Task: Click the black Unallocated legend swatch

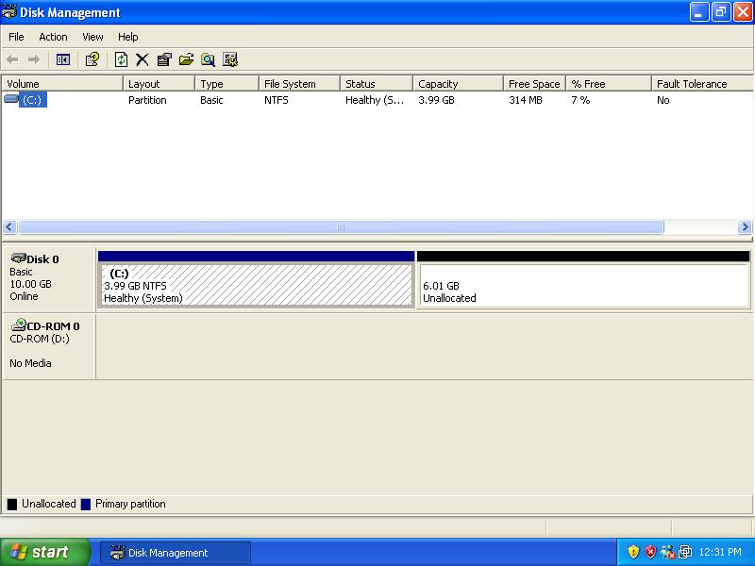Action: [12, 505]
